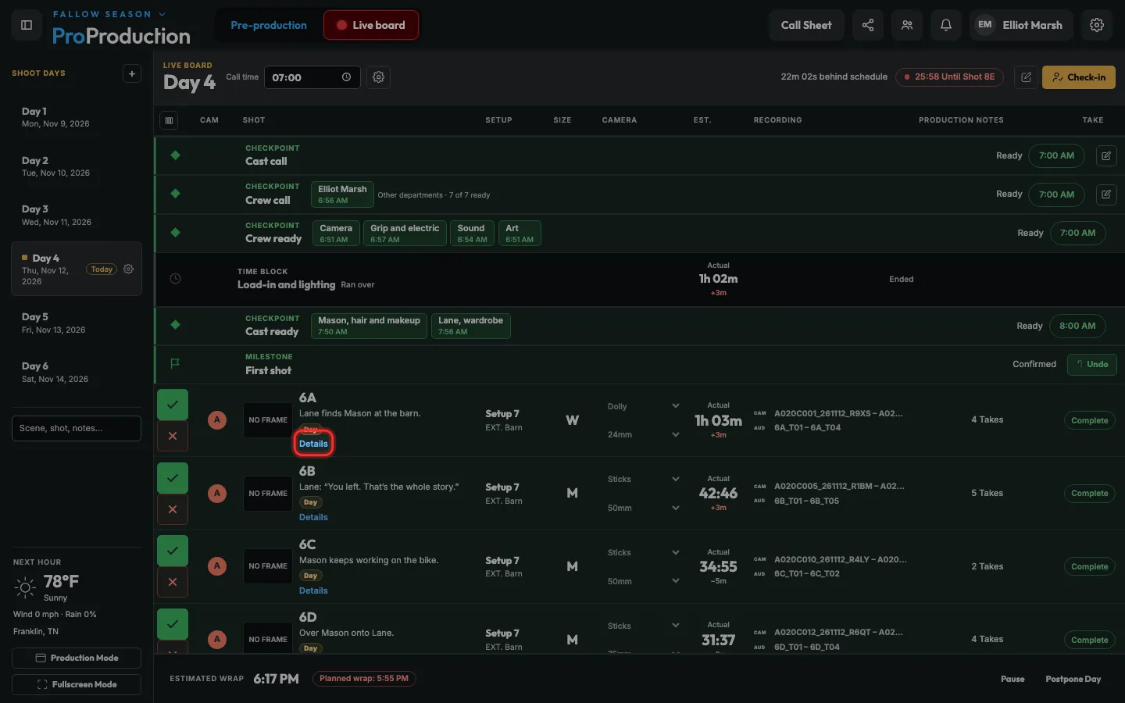The image size is (1125, 703).
Task: Select Day 1 in shoot days
Action: tap(77, 117)
